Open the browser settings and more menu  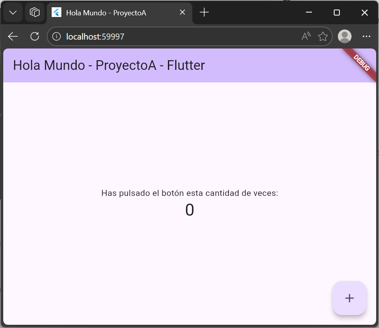(366, 36)
